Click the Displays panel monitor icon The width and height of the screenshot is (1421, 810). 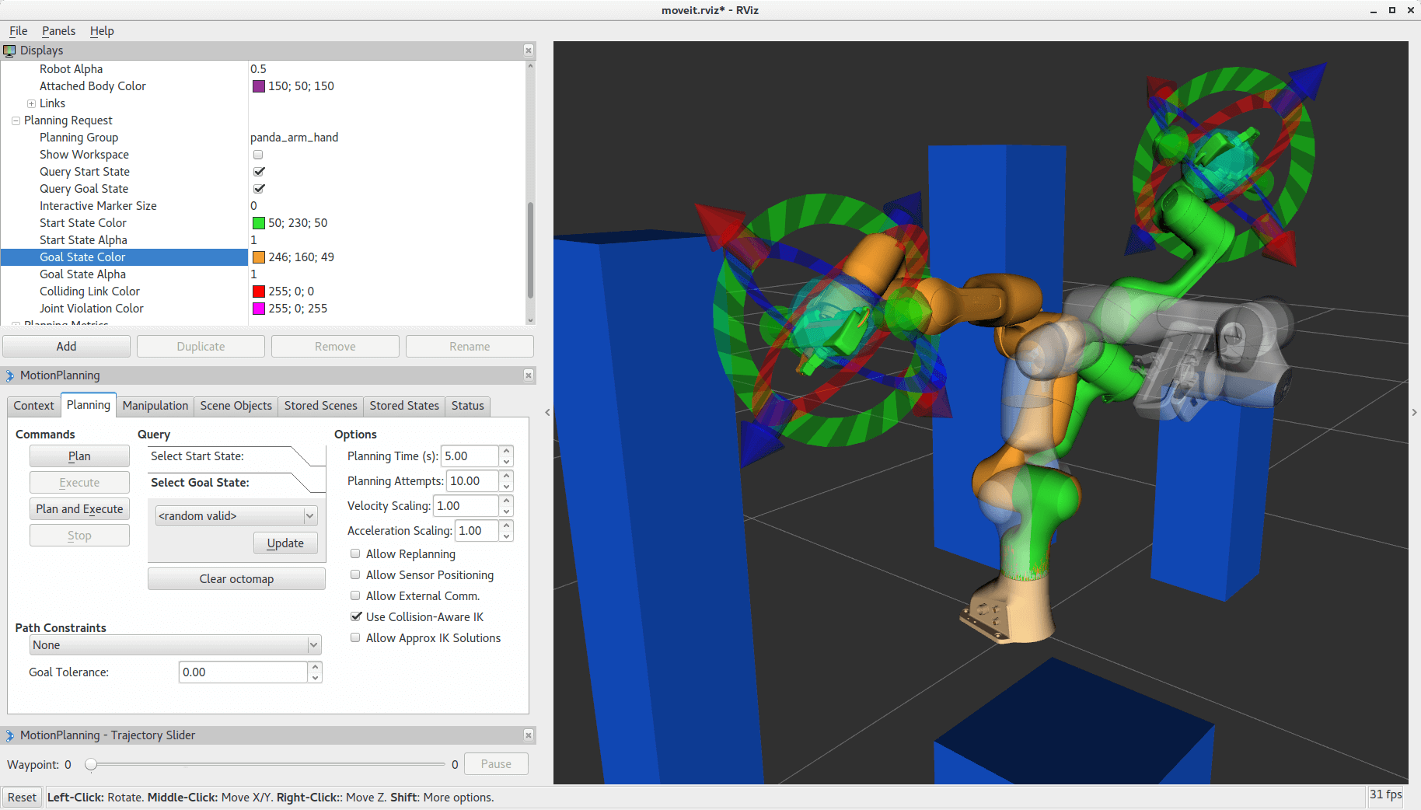click(9, 51)
